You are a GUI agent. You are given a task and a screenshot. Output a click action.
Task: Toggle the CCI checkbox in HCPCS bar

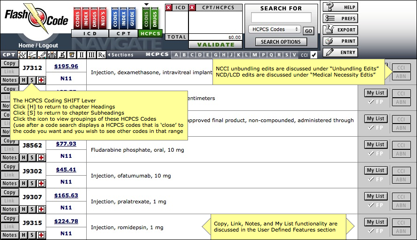pos(314,55)
